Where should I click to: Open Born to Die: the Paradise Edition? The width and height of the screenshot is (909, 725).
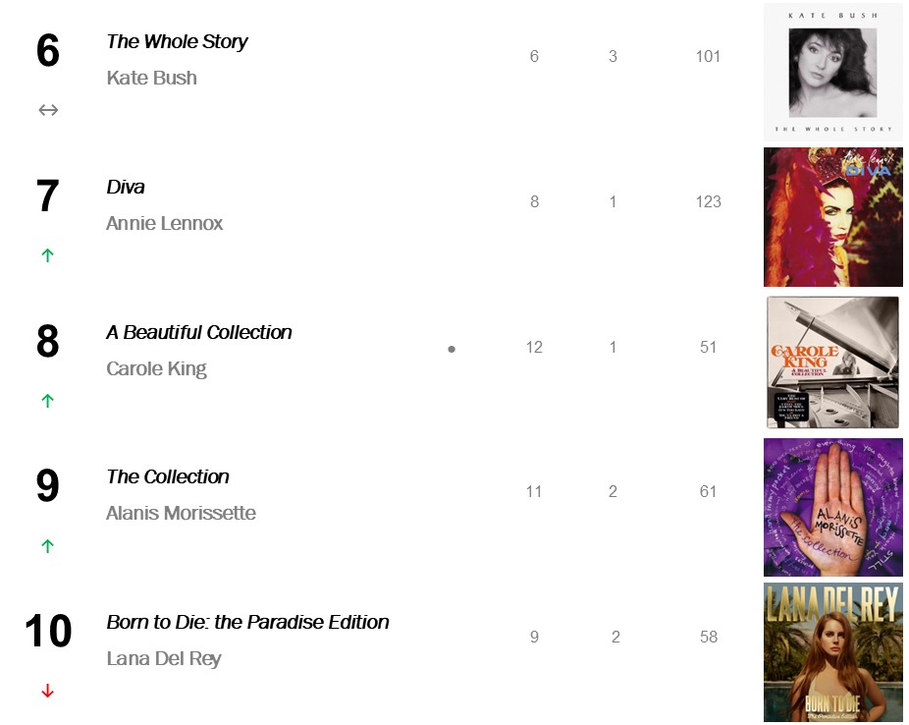pyautogui.click(x=247, y=622)
